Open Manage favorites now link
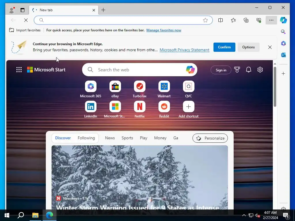Image resolution: width=295 pixels, height=221 pixels. [x=164, y=30]
